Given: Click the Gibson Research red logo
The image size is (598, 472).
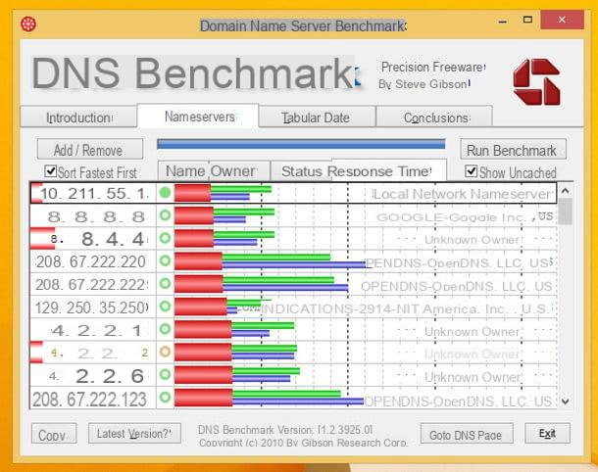Looking at the screenshot, I should coord(536,82).
